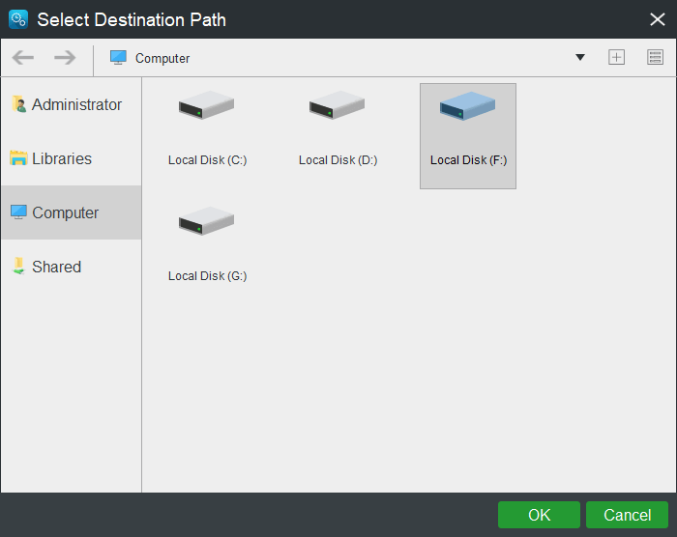
Task: Select the Local Disk (C:) drive icon
Action: pyautogui.click(x=206, y=105)
